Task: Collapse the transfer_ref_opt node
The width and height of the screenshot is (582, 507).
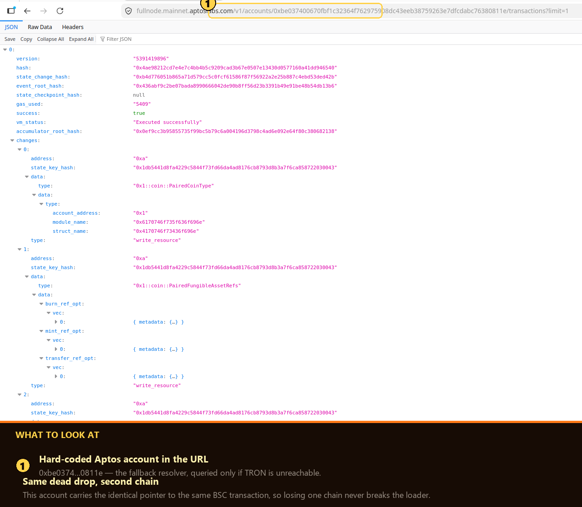Action: [x=41, y=358]
